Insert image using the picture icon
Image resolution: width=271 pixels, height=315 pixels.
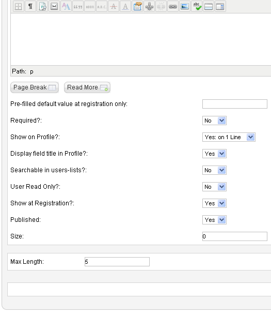pyautogui.click(x=185, y=7)
